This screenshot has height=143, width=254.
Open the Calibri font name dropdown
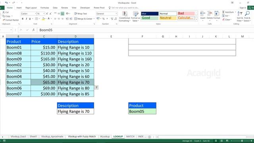[x=35, y=14]
